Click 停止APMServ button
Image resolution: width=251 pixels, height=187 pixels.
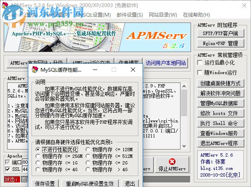[x=172, y=165]
